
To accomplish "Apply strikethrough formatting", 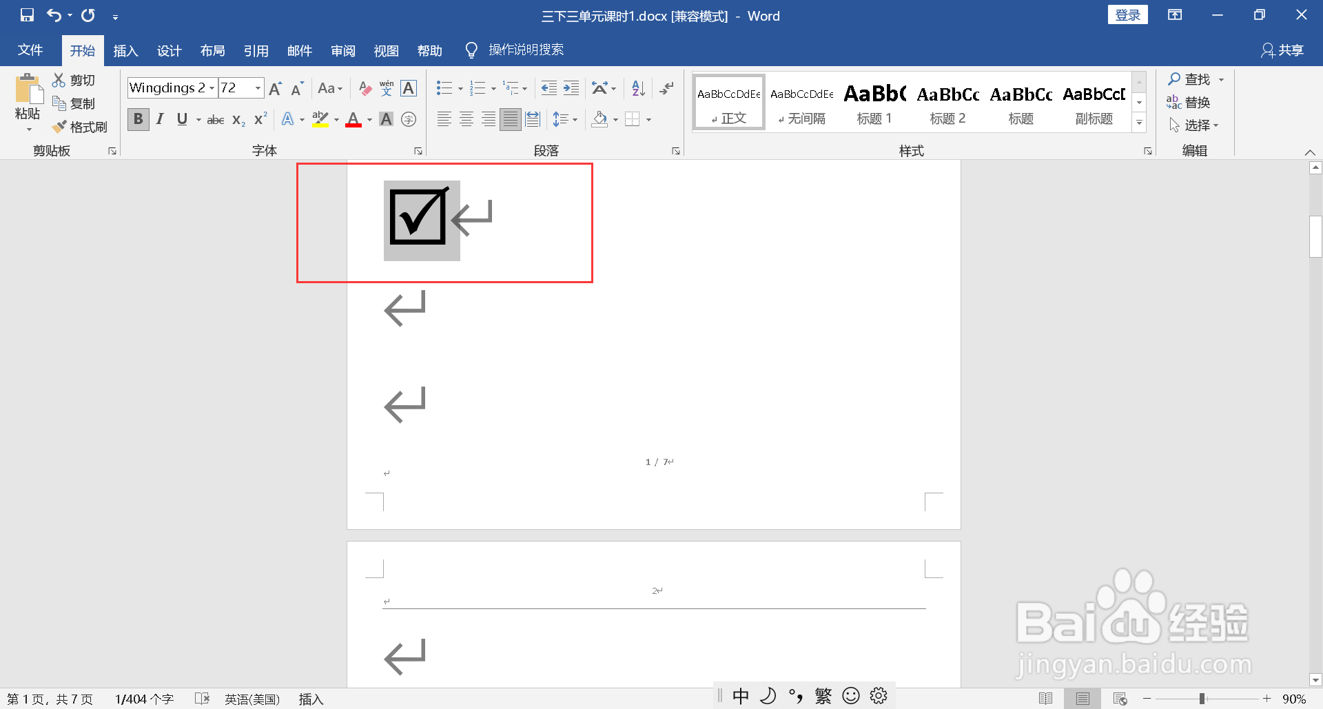I will point(216,120).
